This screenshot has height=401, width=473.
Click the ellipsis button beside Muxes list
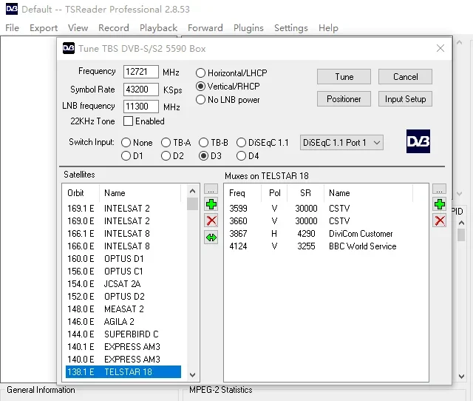pyautogui.click(x=439, y=189)
